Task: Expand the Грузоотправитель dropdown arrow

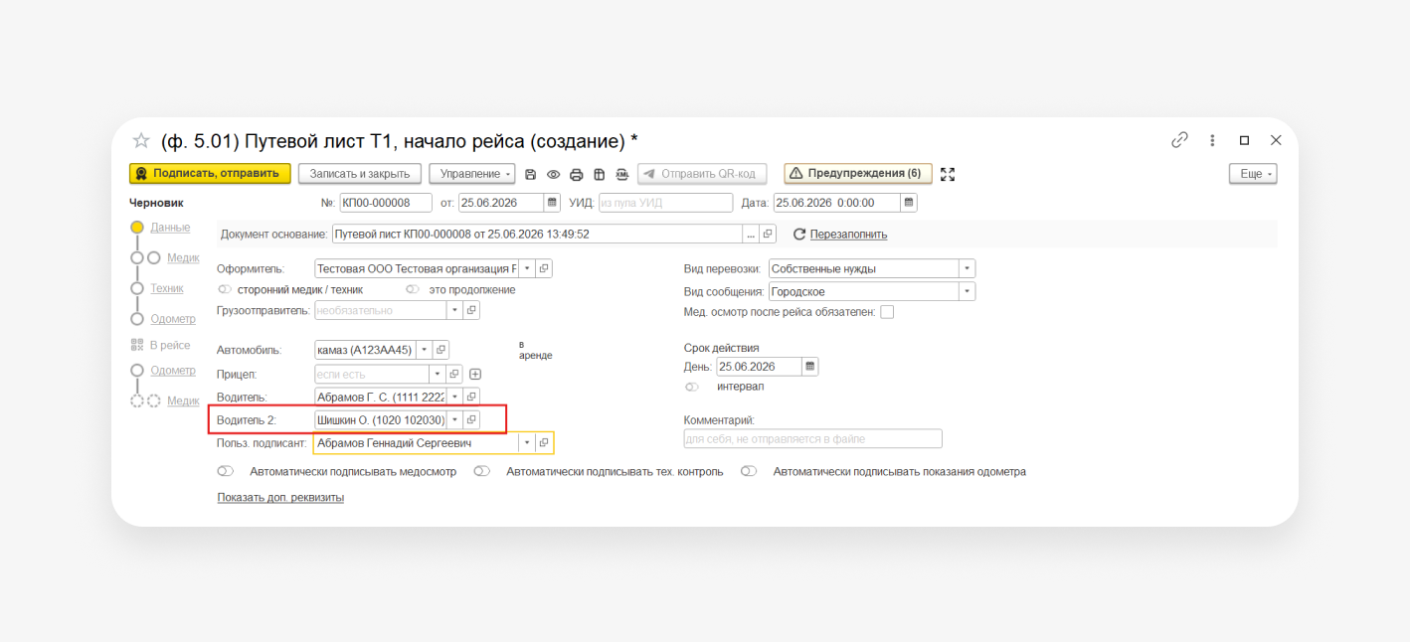Action: point(455,310)
